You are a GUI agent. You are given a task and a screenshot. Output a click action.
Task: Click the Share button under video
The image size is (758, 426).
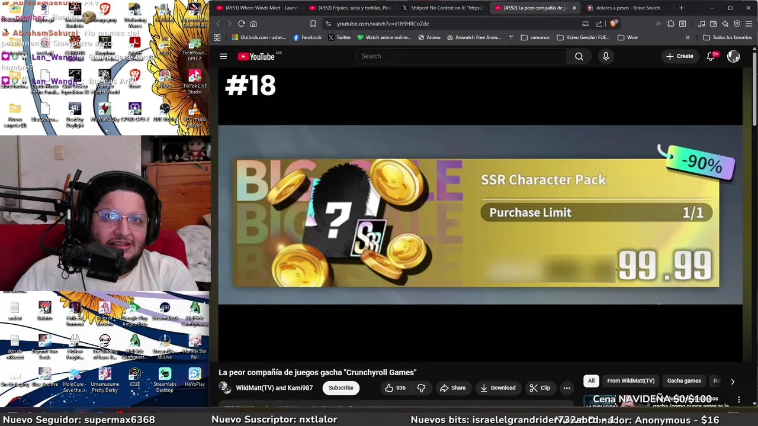tap(452, 388)
